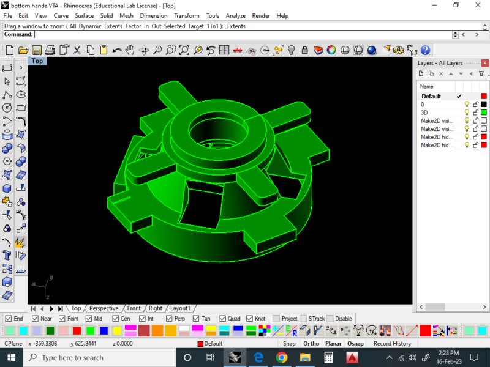Click the Lock padlock toolbar icon

(304, 50)
